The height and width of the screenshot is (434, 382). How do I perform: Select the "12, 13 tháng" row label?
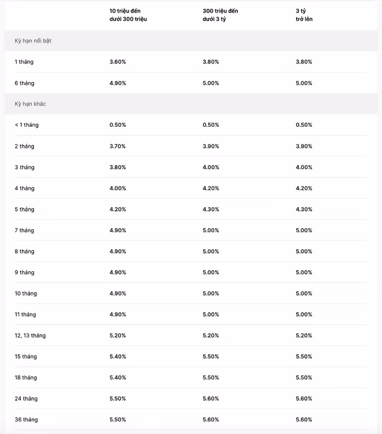[31, 336]
